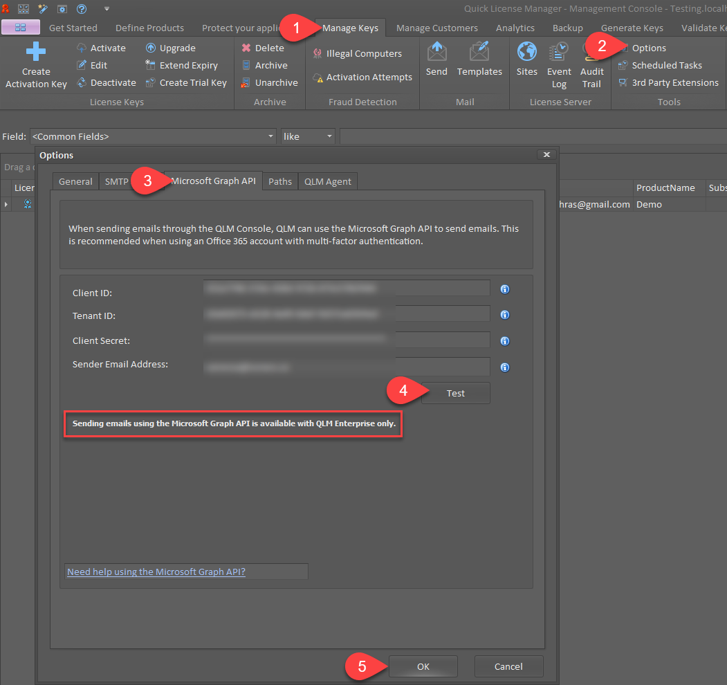Screen dimensions: 727x685
Task: Open the Event Log icon
Action: 559,53
